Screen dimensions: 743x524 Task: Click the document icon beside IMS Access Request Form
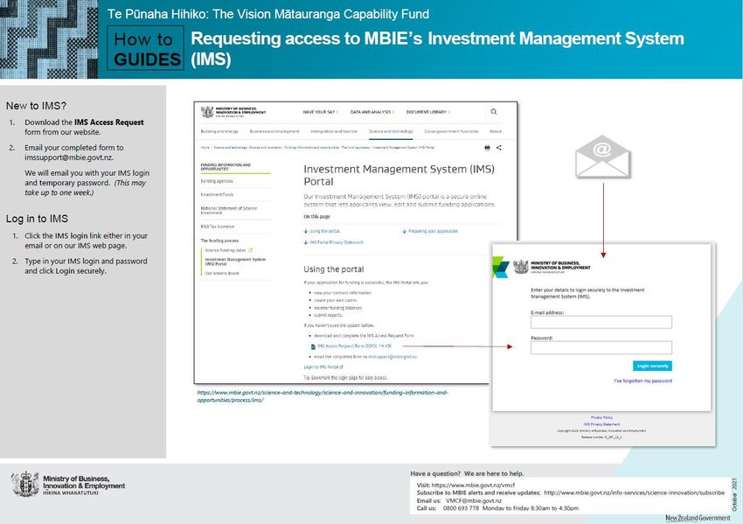click(x=313, y=346)
